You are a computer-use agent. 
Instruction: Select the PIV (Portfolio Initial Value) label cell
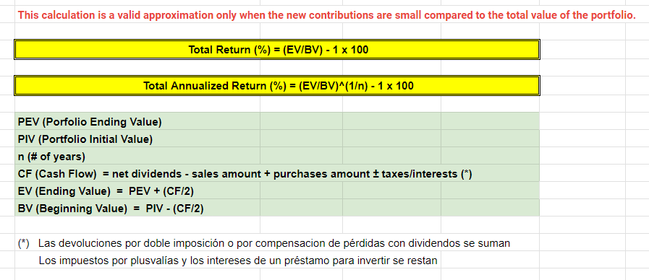pos(137,139)
